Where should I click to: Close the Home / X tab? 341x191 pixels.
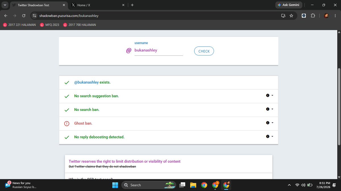[123, 5]
